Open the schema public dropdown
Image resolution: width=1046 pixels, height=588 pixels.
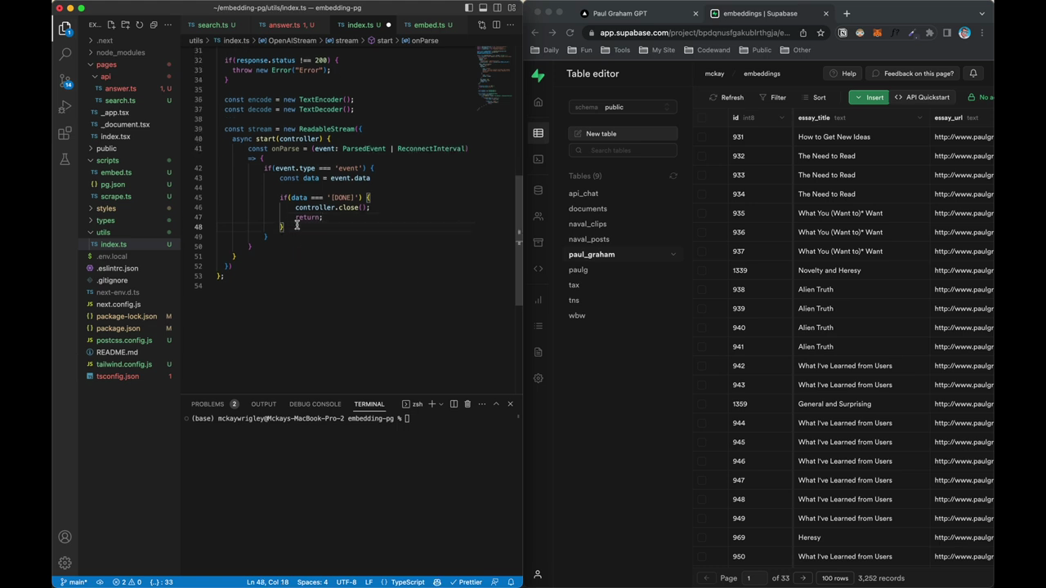(623, 107)
